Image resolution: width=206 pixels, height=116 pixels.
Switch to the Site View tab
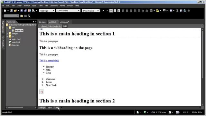click(42, 22)
